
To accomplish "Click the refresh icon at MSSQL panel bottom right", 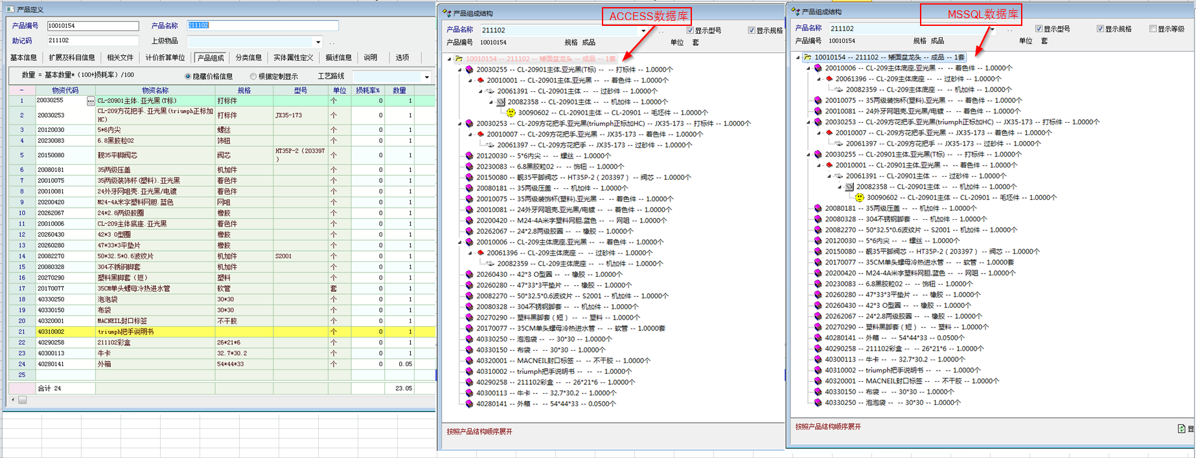I will (1181, 428).
